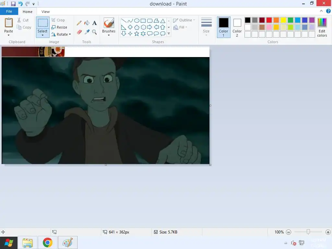332x249 pixels.
Task: Choose the Rectangle shape
Action: tap(143, 20)
